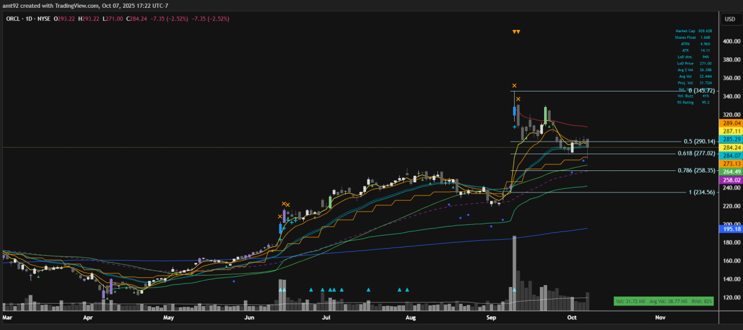
Task: Click the Avg $ Vol stat row
Action: coord(693,70)
